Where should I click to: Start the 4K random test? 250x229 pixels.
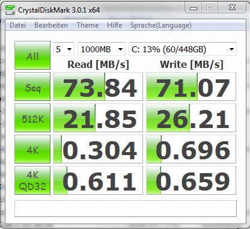32,149
